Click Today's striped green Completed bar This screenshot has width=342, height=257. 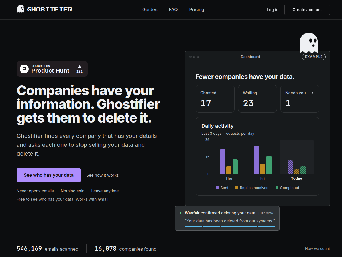[x=303, y=170]
